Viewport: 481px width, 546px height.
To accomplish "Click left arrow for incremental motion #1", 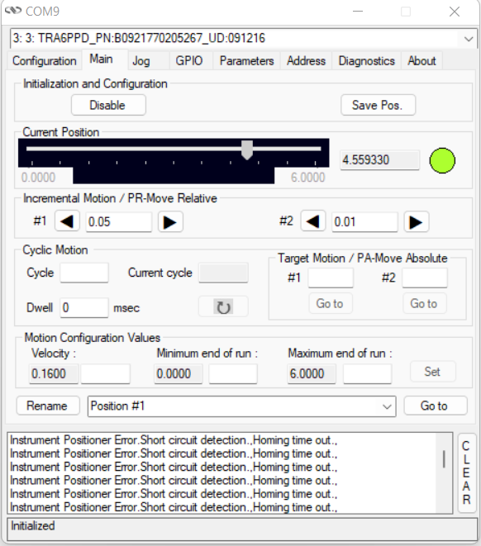I will click(x=67, y=221).
